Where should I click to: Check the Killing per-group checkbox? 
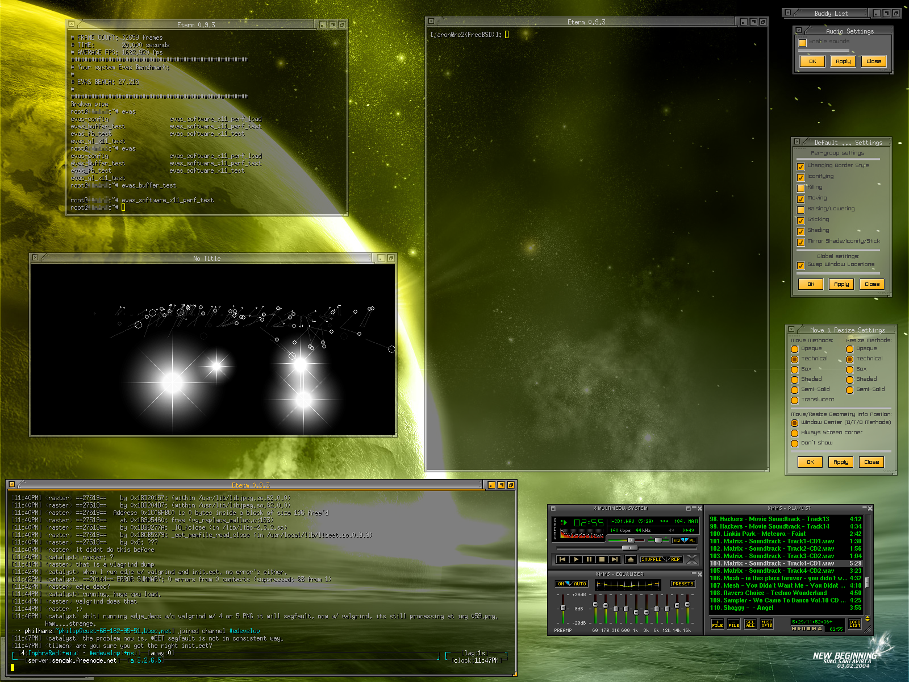(800, 188)
